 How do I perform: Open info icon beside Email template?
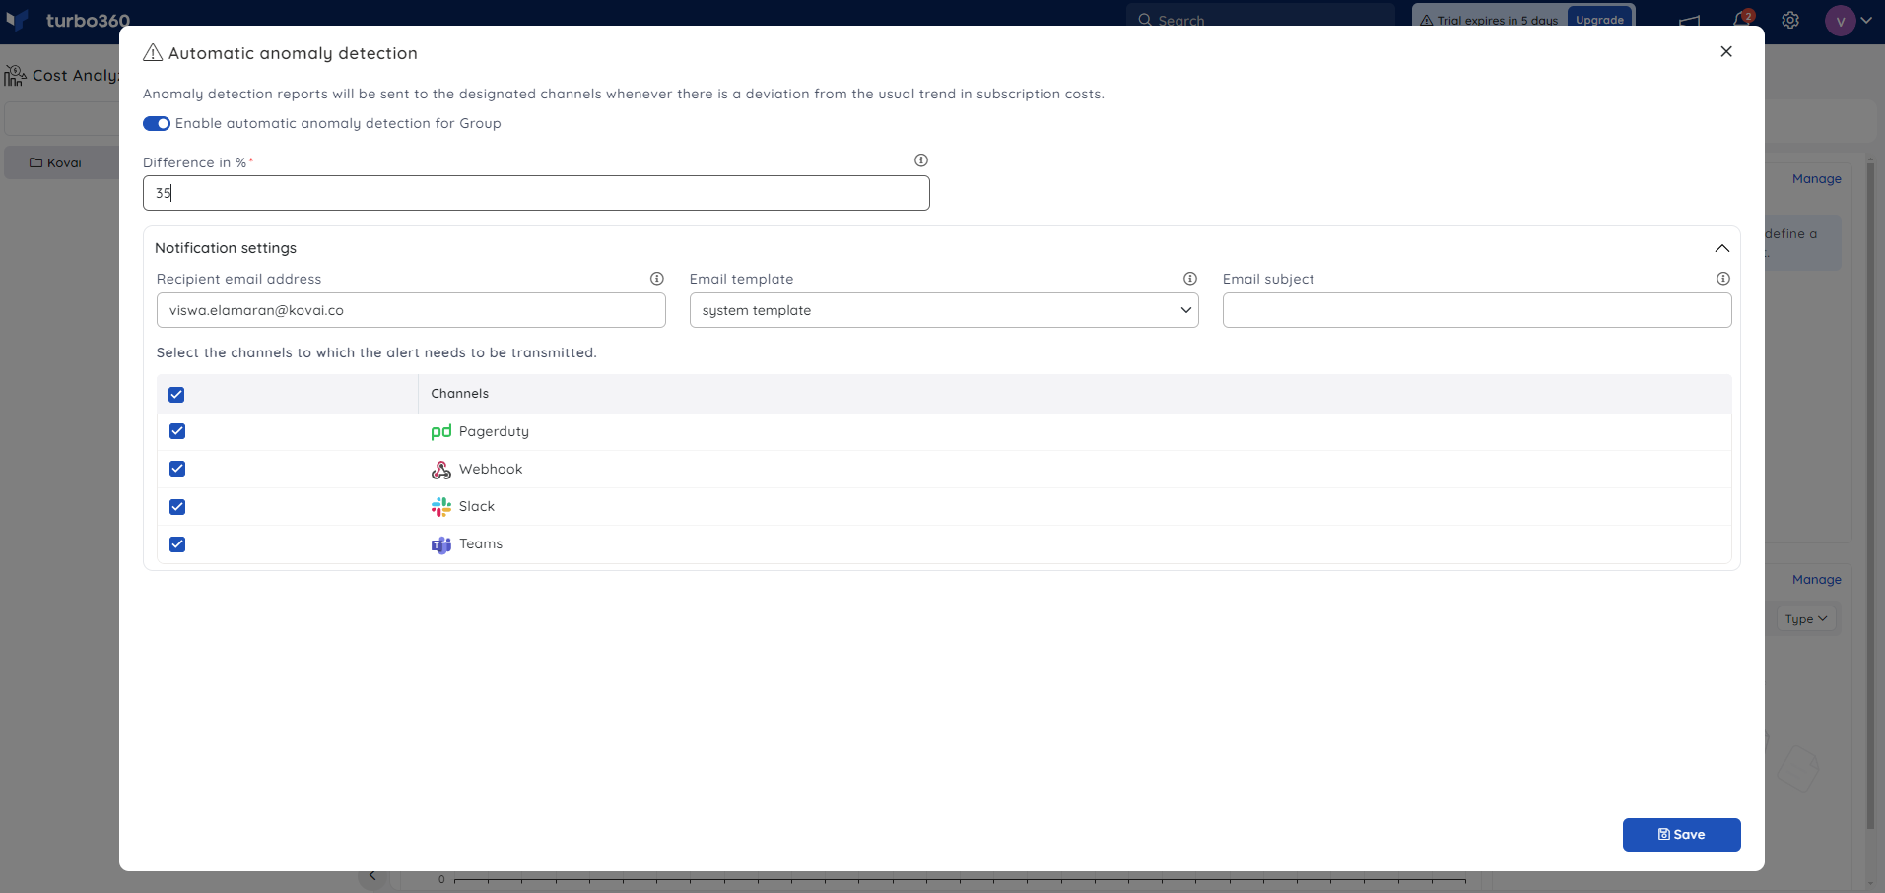coord(1189,279)
